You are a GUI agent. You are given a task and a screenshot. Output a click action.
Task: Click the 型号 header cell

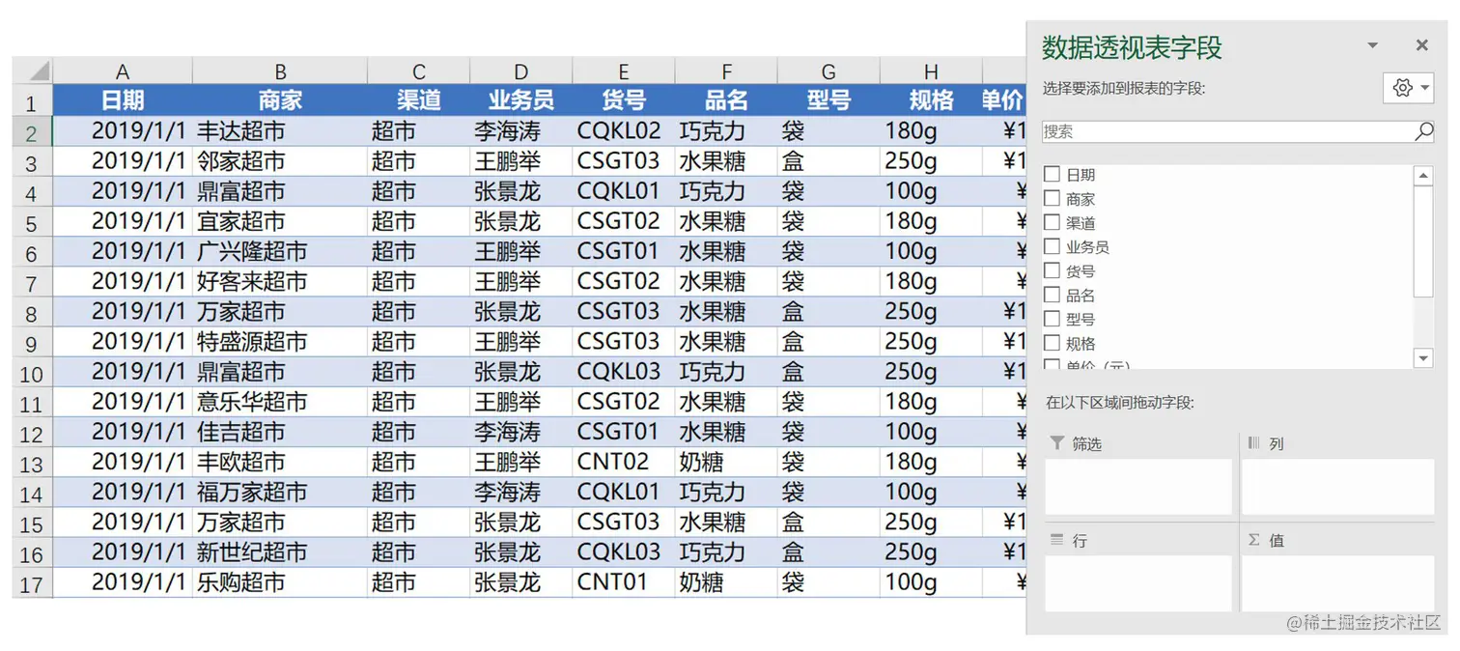click(828, 99)
